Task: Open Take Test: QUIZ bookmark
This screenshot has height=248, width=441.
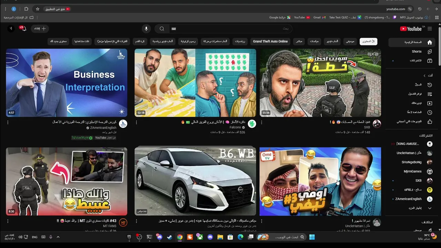Action: pyautogui.click(x=345, y=18)
